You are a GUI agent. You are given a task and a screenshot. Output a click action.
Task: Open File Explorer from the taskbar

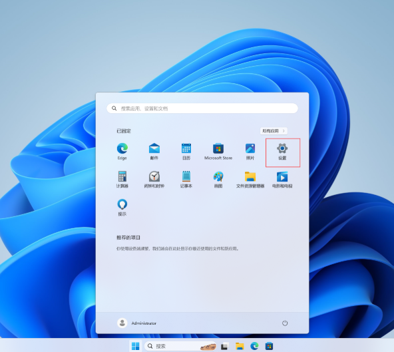coord(240,346)
